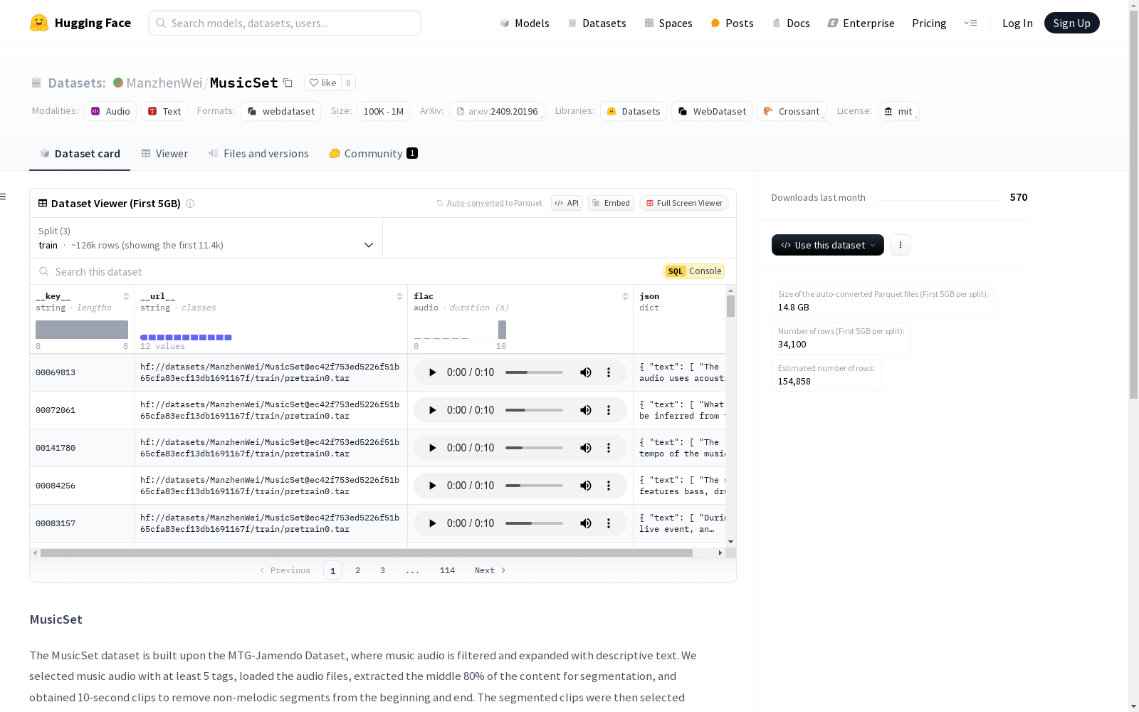
Task: Open Posts in top navigation
Action: point(732,23)
